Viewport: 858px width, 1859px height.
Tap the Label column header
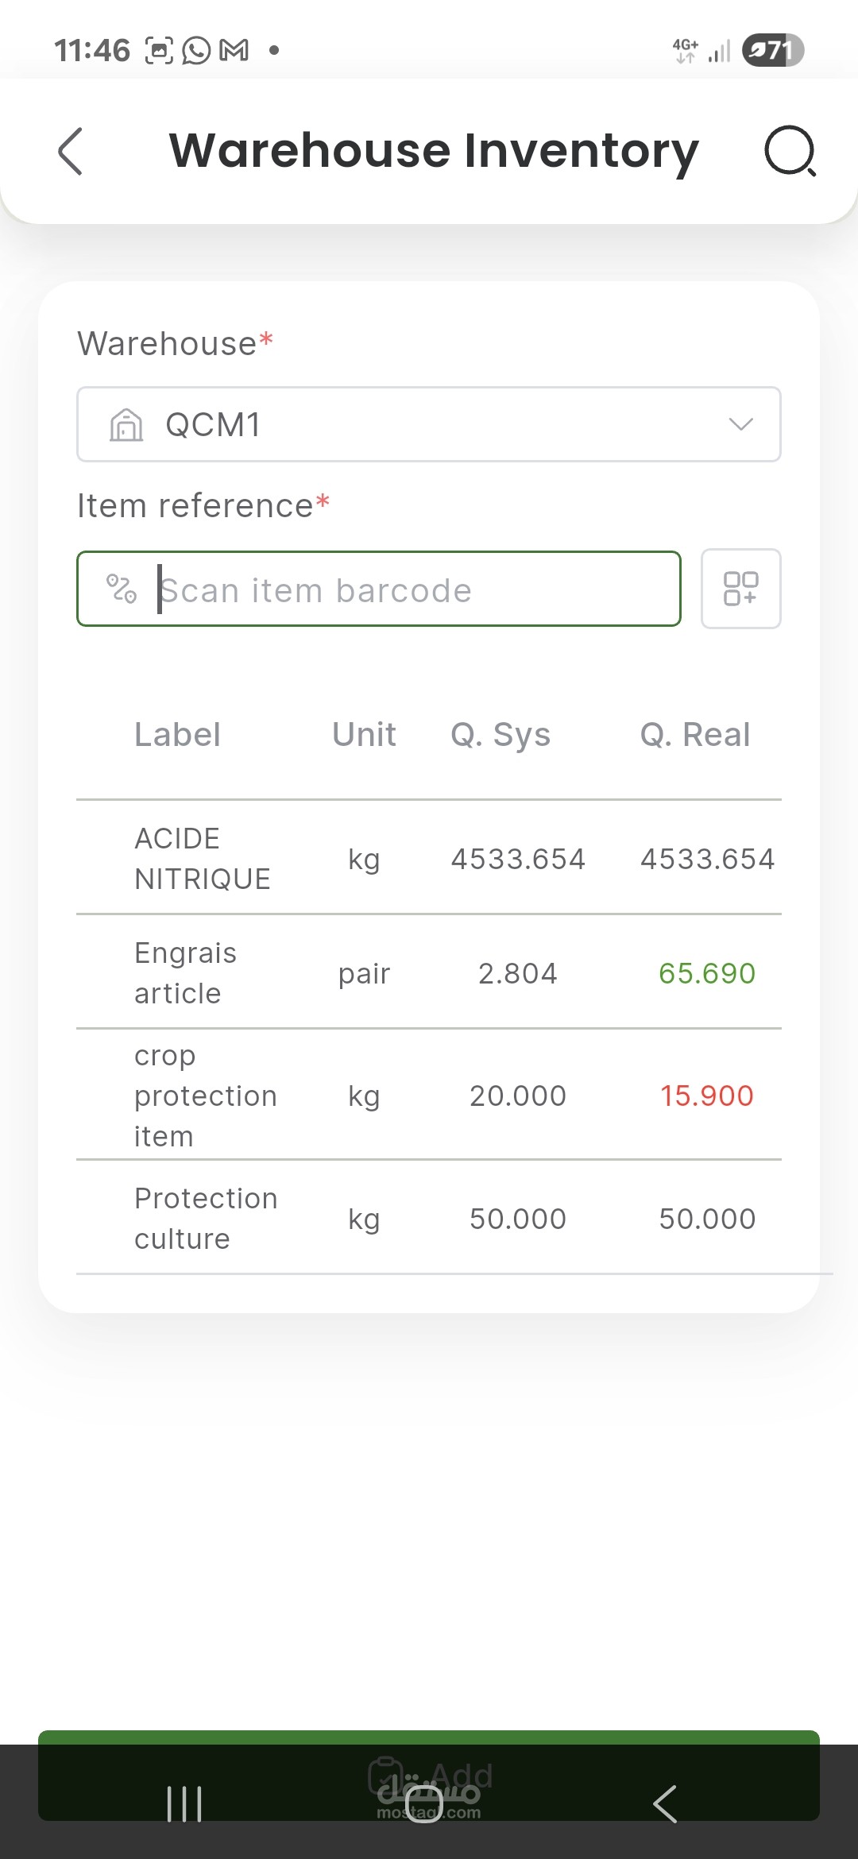[x=177, y=735]
